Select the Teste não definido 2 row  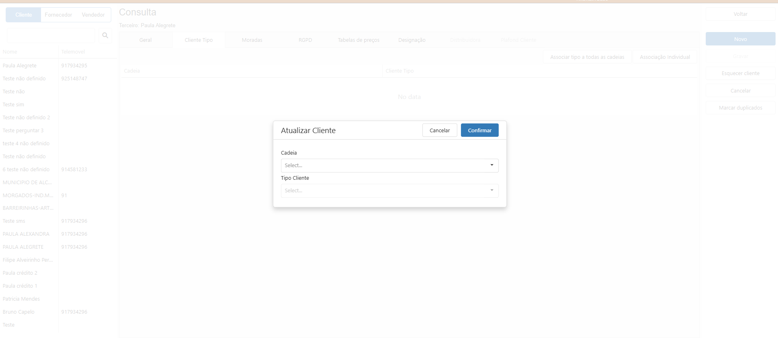click(x=58, y=118)
